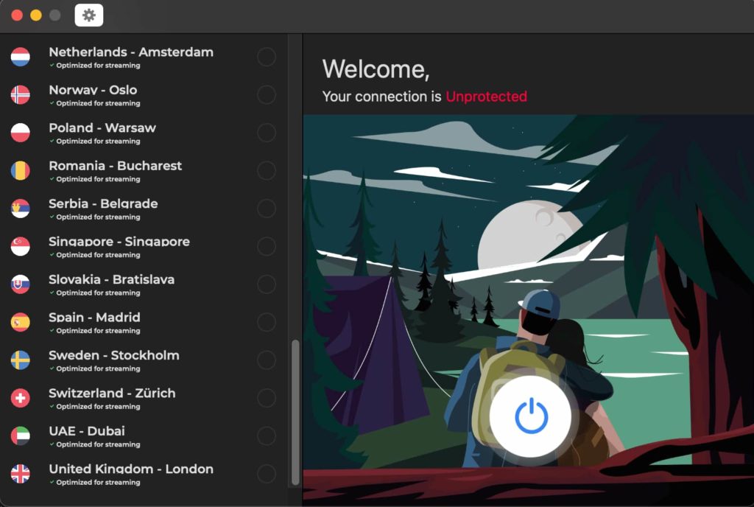754x507 pixels.
Task: Select the radio button for Romania - Bucharest
Action: 267,171
